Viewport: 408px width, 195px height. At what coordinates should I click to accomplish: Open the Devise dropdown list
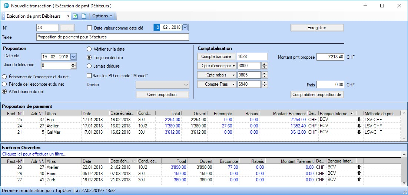186,85
